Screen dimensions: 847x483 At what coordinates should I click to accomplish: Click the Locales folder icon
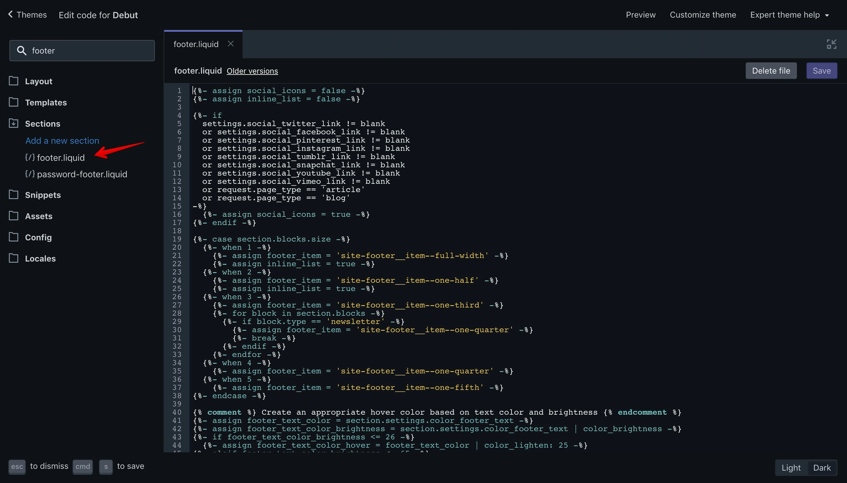pyautogui.click(x=13, y=258)
